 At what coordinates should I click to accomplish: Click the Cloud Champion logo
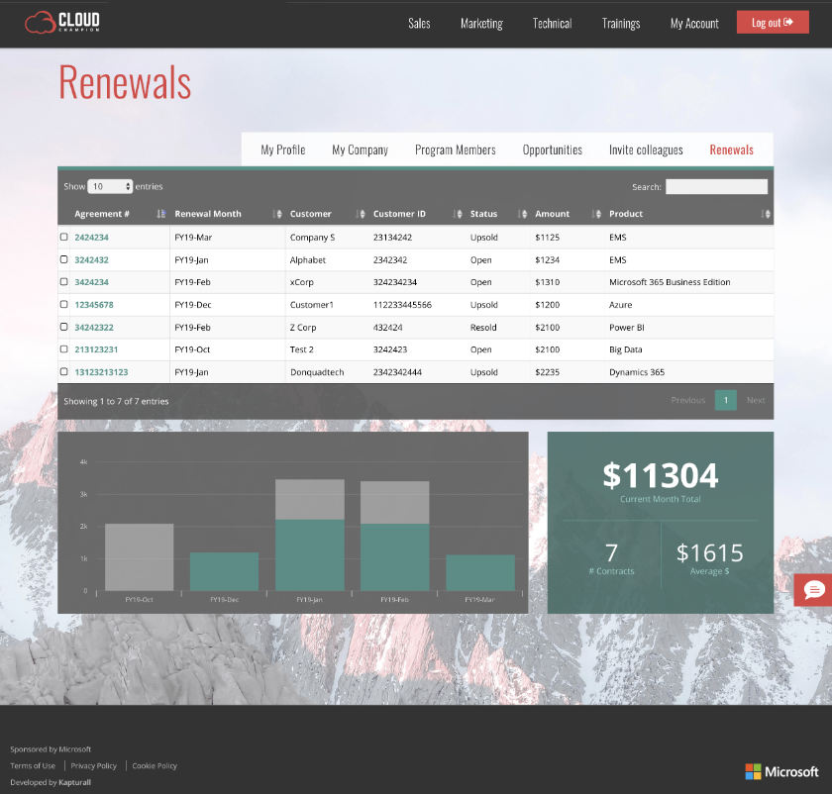coord(62,22)
